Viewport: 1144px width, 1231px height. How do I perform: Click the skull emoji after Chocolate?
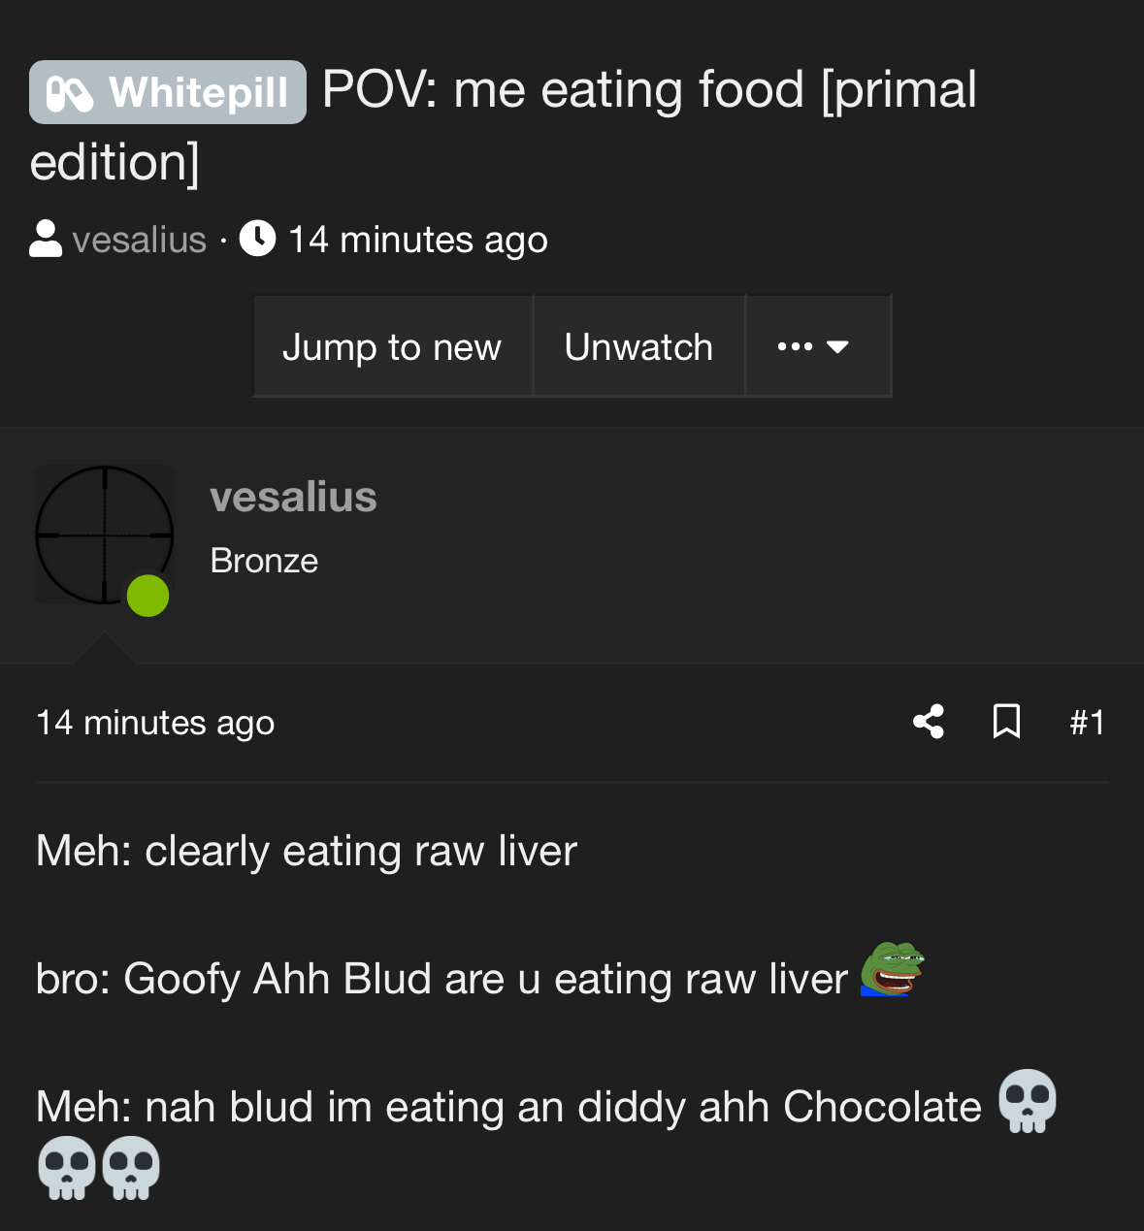(x=1028, y=1101)
